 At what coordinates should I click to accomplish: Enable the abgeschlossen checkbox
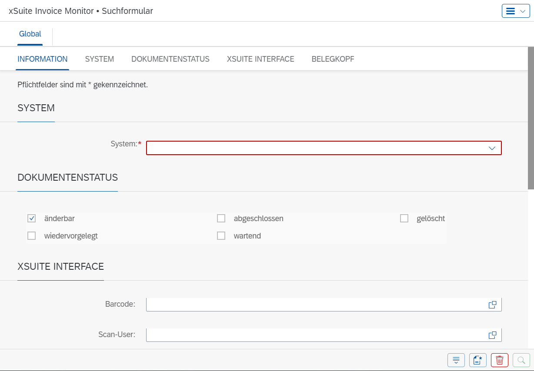[221, 218]
